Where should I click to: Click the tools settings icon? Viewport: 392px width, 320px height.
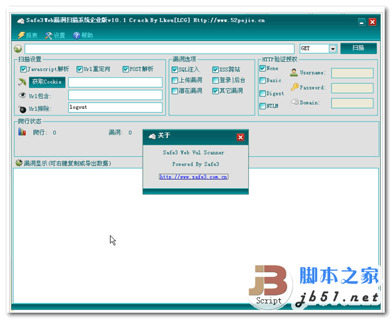tap(48, 36)
